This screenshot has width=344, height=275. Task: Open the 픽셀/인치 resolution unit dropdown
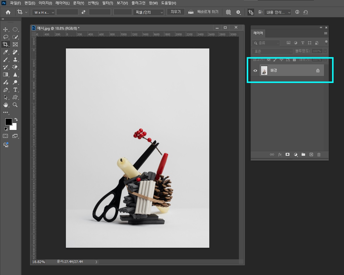[x=149, y=12]
